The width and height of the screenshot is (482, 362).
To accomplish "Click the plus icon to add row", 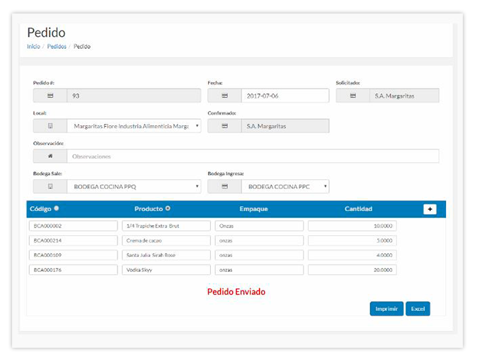I will click(x=430, y=209).
